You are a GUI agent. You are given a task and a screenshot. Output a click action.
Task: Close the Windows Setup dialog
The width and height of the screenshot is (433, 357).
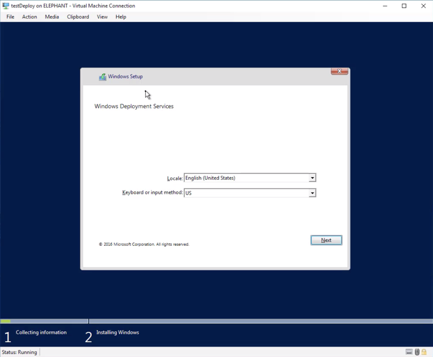tap(339, 71)
